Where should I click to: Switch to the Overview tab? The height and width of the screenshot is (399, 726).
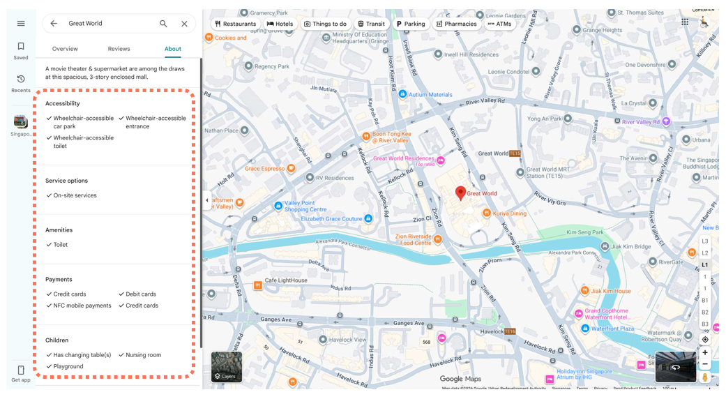(x=65, y=49)
